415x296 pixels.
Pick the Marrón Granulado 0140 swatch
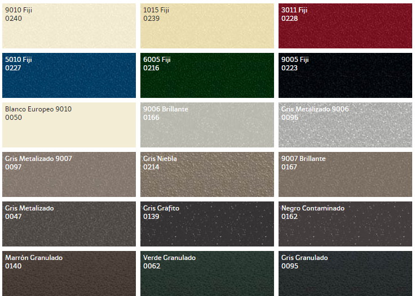click(69, 273)
